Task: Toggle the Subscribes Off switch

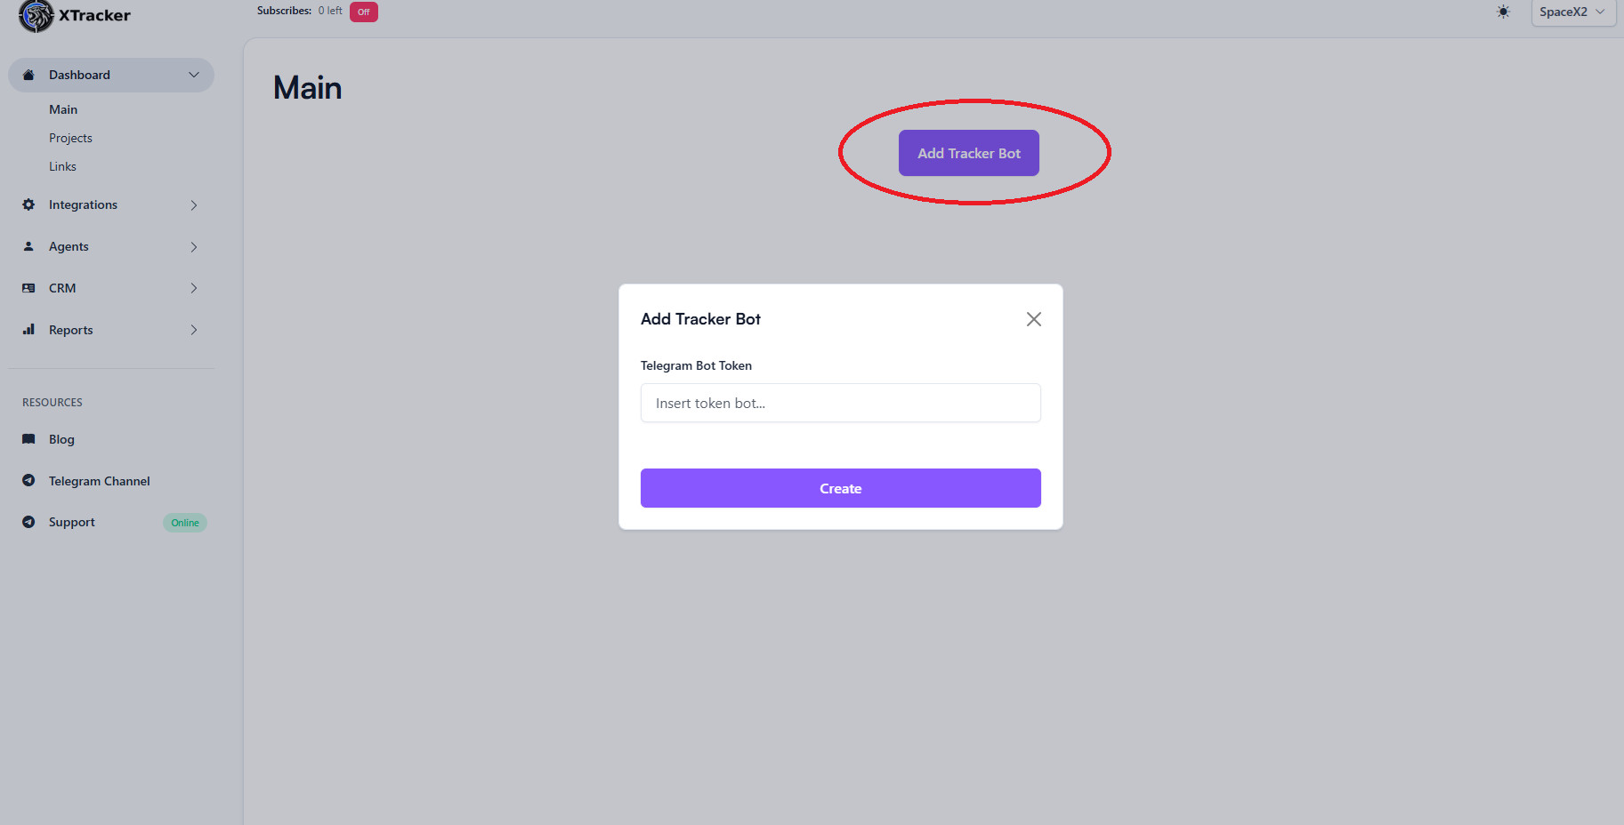Action: (x=363, y=12)
